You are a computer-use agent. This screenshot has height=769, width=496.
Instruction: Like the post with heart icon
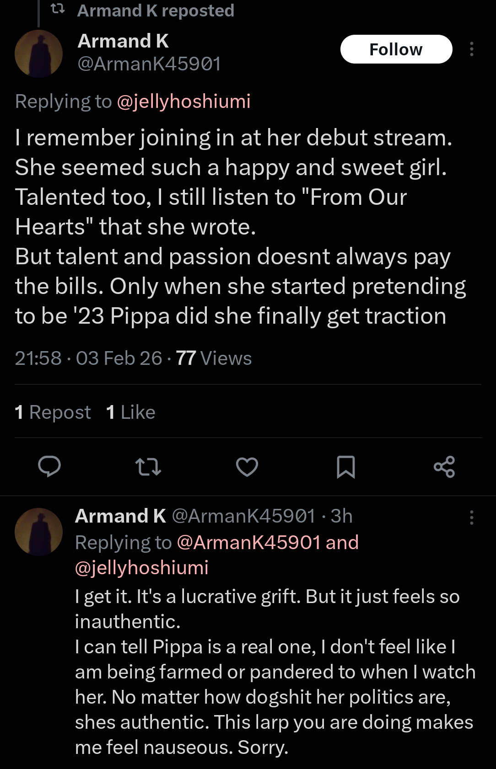247,466
